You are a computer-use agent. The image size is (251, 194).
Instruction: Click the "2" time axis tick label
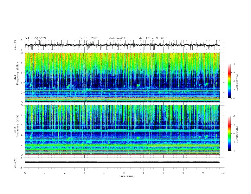click(65, 173)
